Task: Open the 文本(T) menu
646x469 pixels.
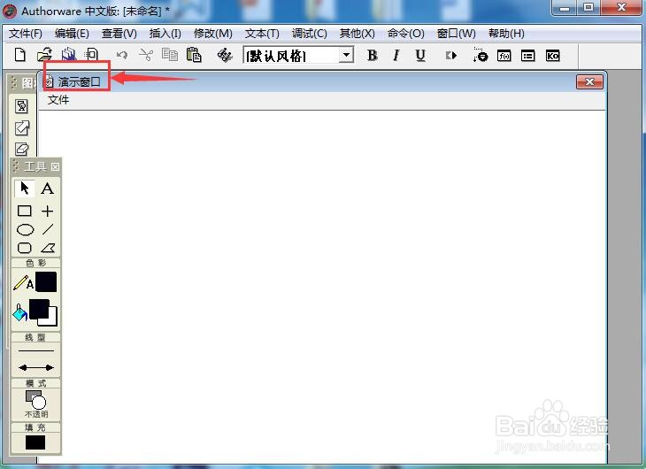Action: click(x=262, y=34)
